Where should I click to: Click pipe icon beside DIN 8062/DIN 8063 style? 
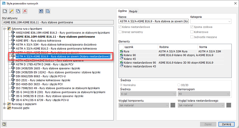(13, 76)
